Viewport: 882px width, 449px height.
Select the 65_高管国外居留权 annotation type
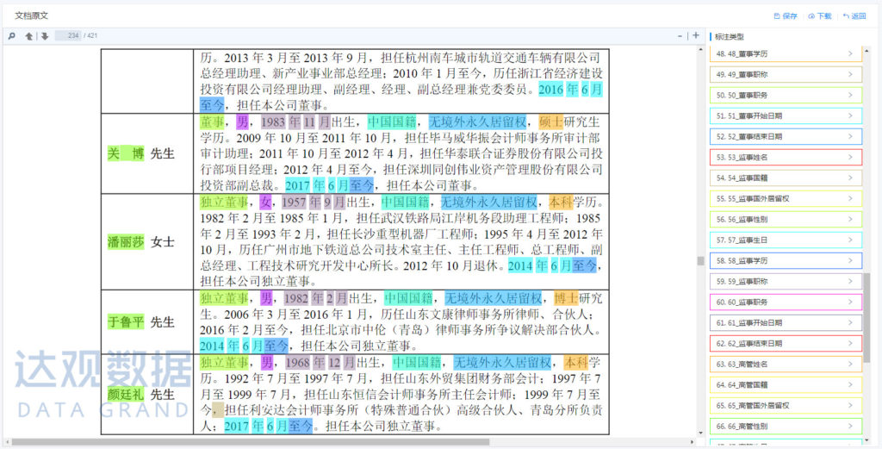point(786,406)
